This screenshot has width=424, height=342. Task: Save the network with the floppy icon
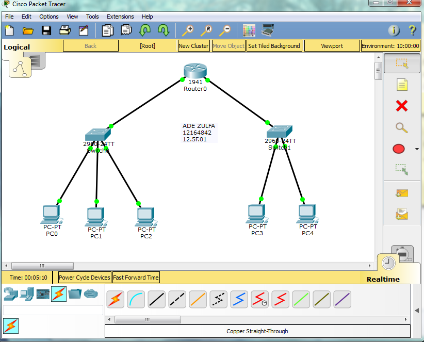tap(46, 30)
